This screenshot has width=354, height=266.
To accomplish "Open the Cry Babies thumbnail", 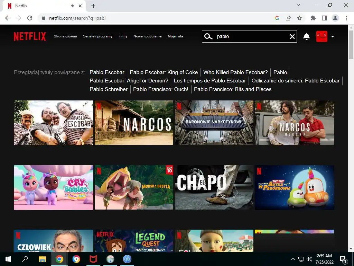I will tap(54, 187).
